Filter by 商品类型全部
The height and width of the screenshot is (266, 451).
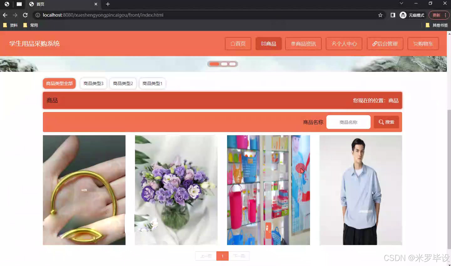tap(59, 83)
